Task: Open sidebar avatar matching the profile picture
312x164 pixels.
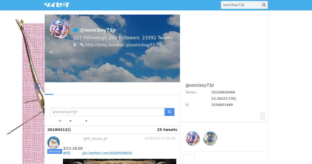Action: (193, 138)
